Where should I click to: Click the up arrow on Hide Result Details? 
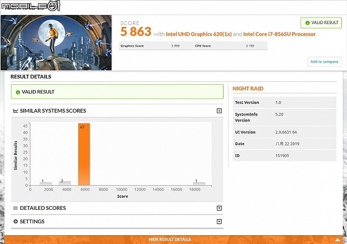[337, 239]
